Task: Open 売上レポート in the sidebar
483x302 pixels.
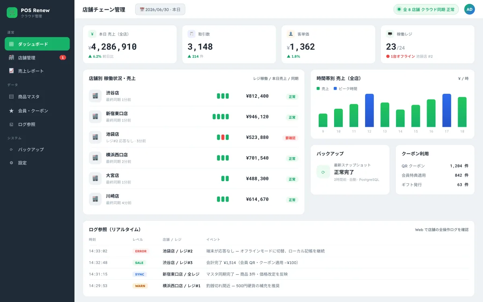Action: point(37,71)
